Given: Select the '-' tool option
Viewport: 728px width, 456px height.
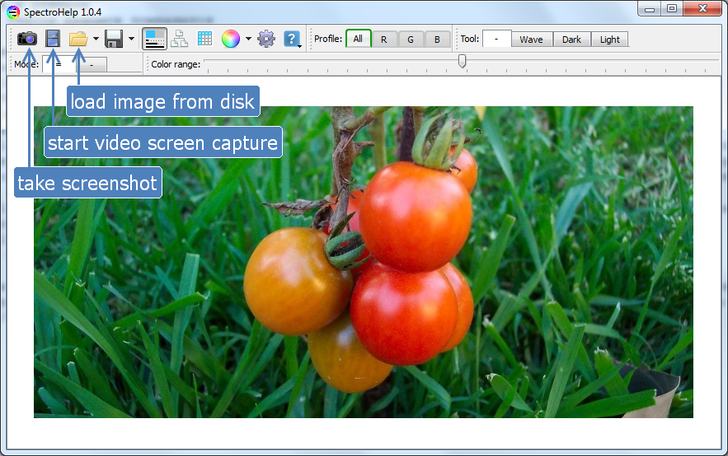Looking at the screenshot, I should coord(496,39).
